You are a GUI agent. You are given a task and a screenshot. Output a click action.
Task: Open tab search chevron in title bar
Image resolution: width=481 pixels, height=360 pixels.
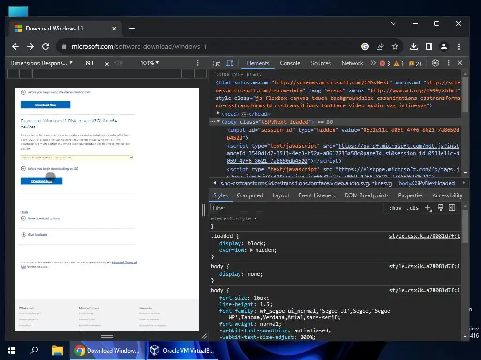(x=394, y=23)
